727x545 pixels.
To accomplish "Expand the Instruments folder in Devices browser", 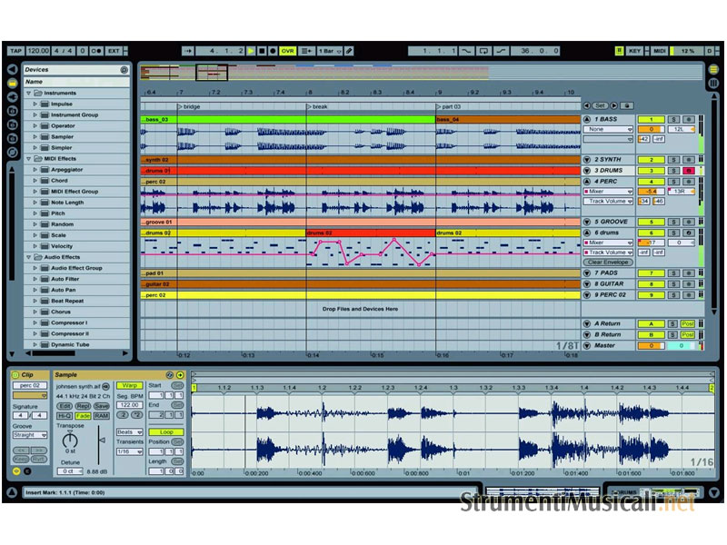I will coord(29,93).
